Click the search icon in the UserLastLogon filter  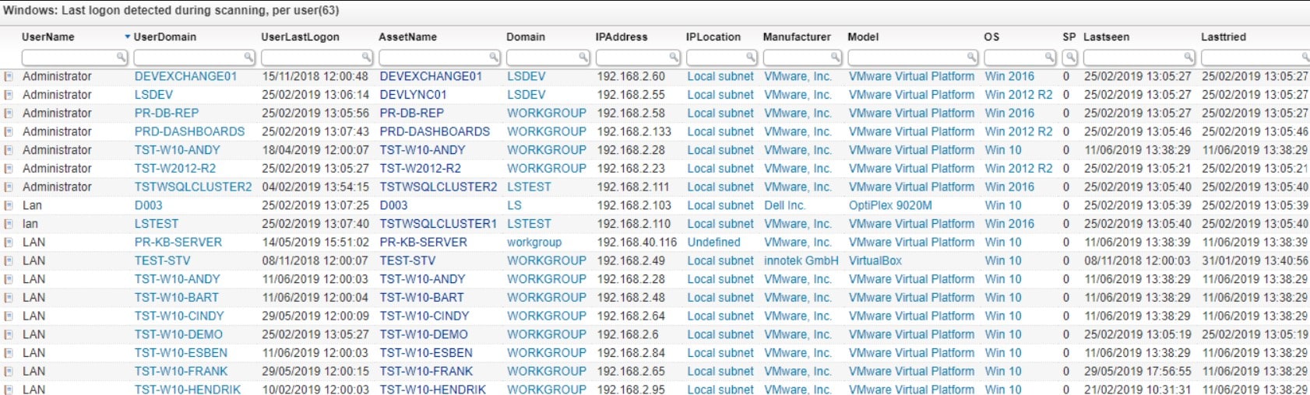point(366,57)
